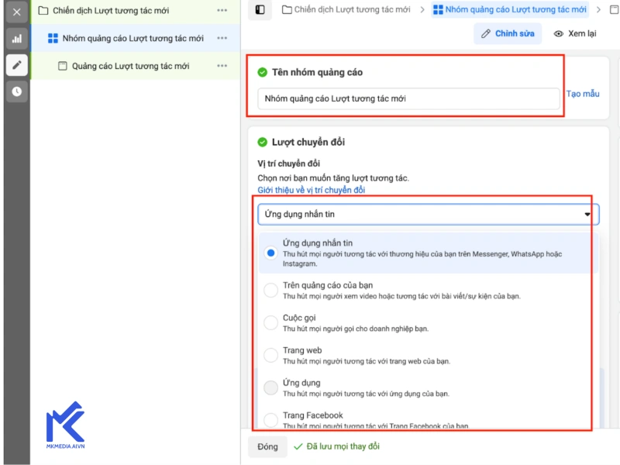Select Chiến dịch Lượt tương tác mới in tree
The image size is (620, 465).
111,11
